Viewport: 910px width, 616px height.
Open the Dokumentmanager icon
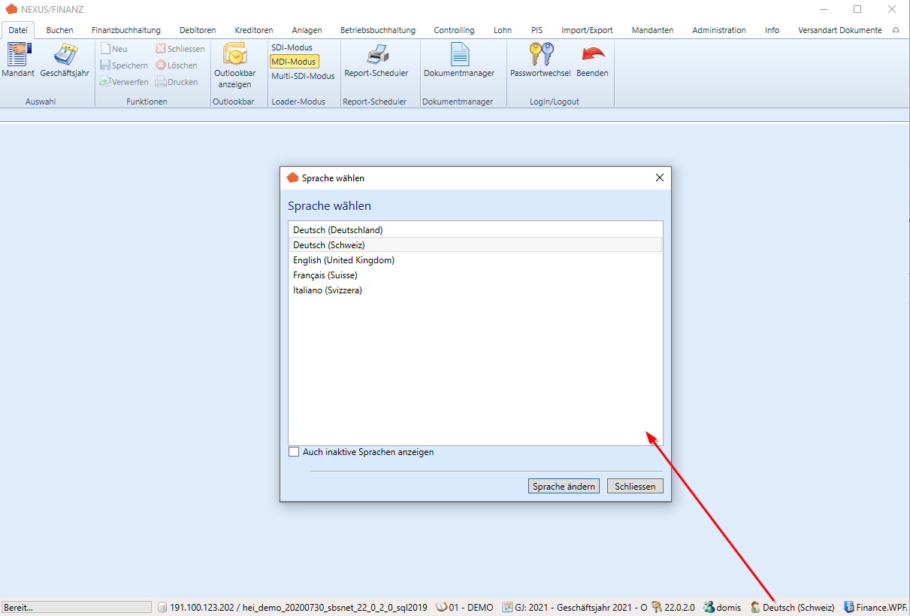pyautogui.click(x=459, y=56)
